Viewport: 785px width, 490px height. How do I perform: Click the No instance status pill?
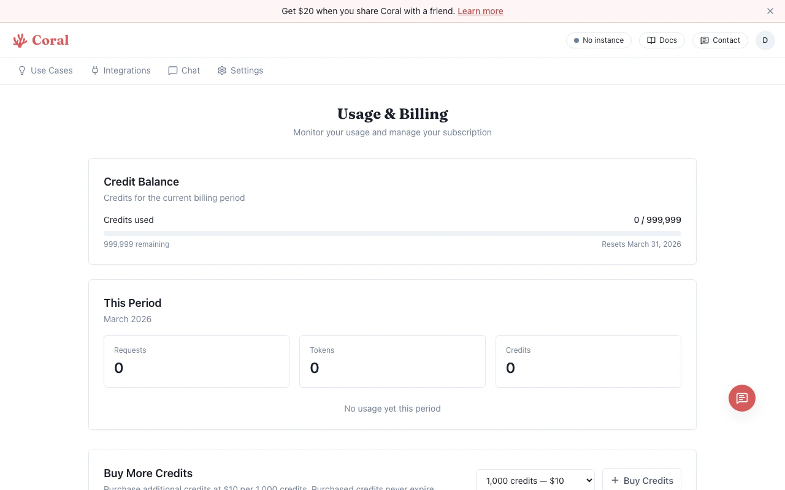point(599,40)
